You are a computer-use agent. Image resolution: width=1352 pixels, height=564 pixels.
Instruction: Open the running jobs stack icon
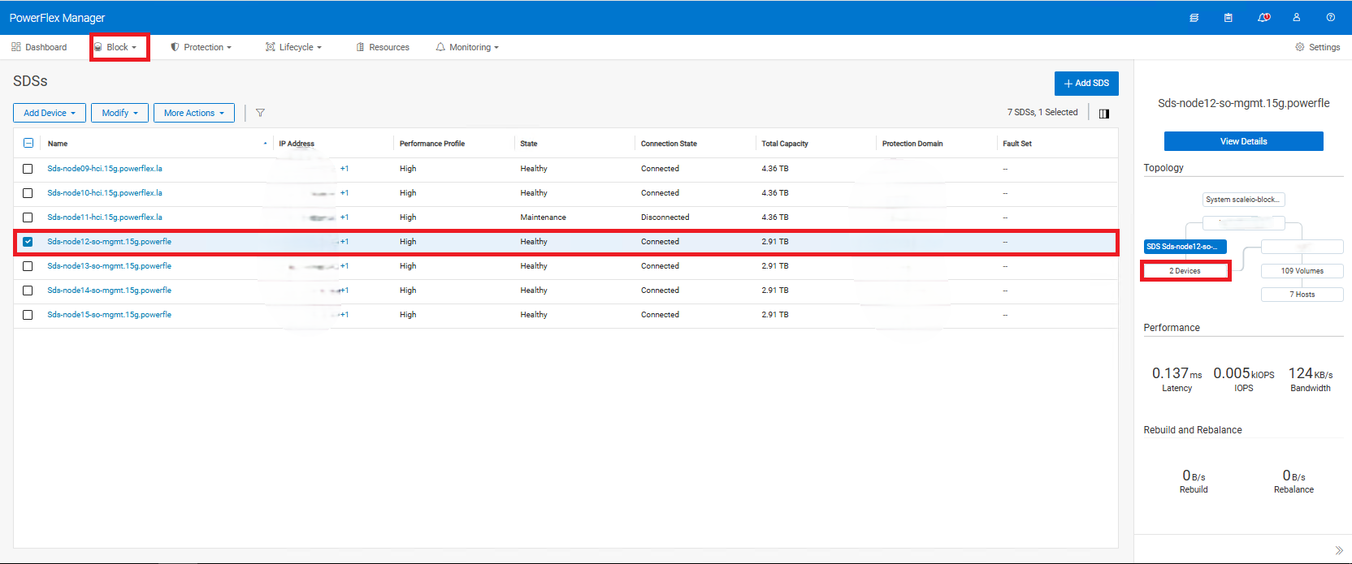(x=1194, y=18)
